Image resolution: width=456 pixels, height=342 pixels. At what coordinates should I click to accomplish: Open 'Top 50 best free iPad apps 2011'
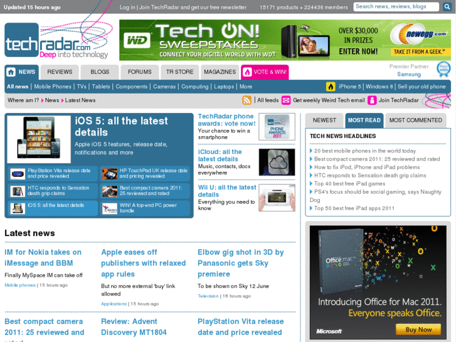[x=354, y=208]
